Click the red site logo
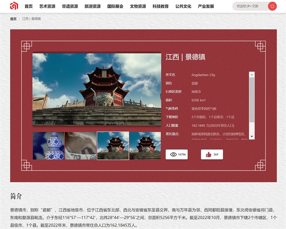The width and height of the screenshot is (286, 229). point(14,6)
